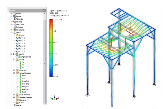163x109 pixels.
Task: Expand the Rigid Links node
Action: point(11,24)
